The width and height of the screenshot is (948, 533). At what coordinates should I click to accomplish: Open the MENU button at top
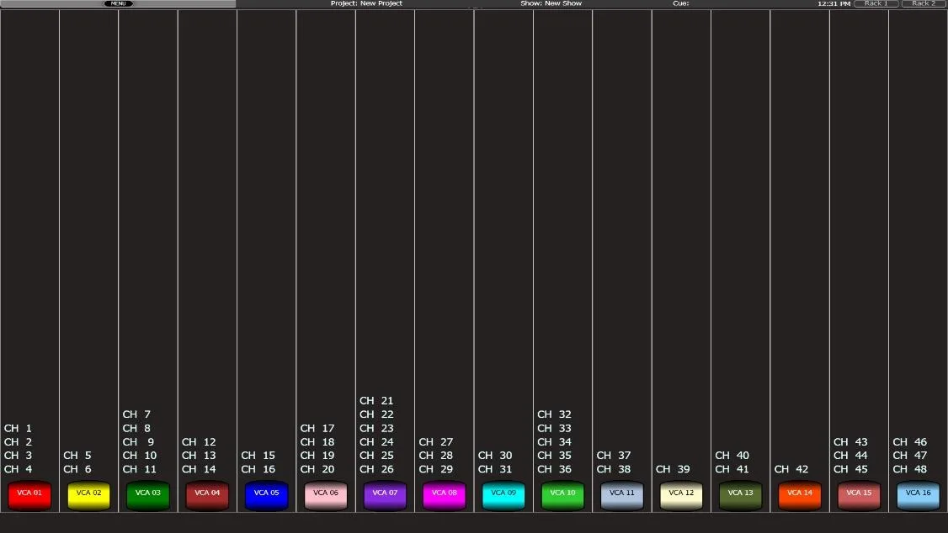118,3
